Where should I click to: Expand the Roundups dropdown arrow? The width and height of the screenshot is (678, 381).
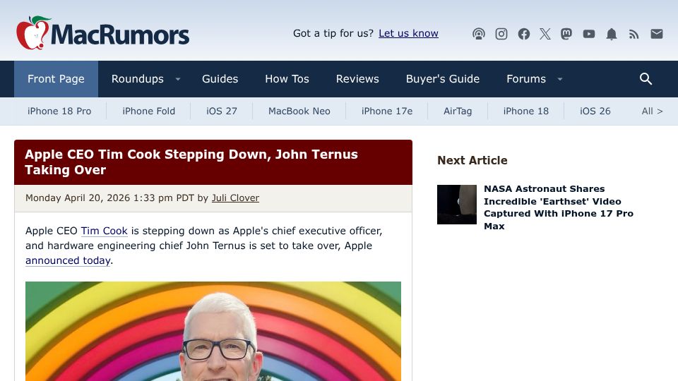pos(178,79)
